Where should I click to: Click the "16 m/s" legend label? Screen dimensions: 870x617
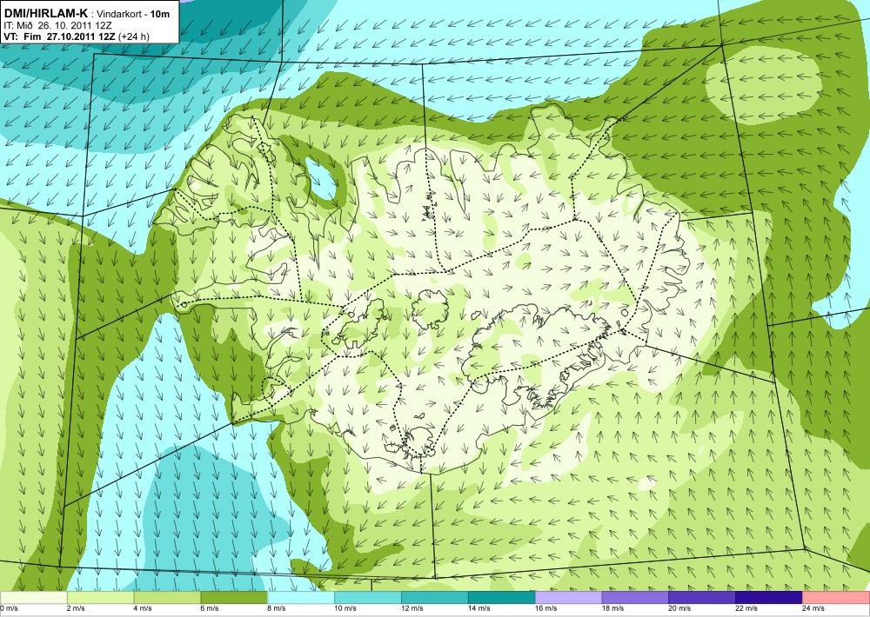point(546,608)
